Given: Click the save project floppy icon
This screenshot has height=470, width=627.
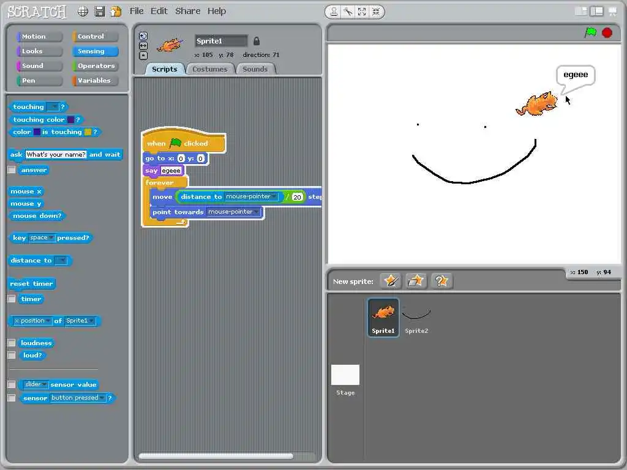Looking at the screenshot, I should 100,12.
